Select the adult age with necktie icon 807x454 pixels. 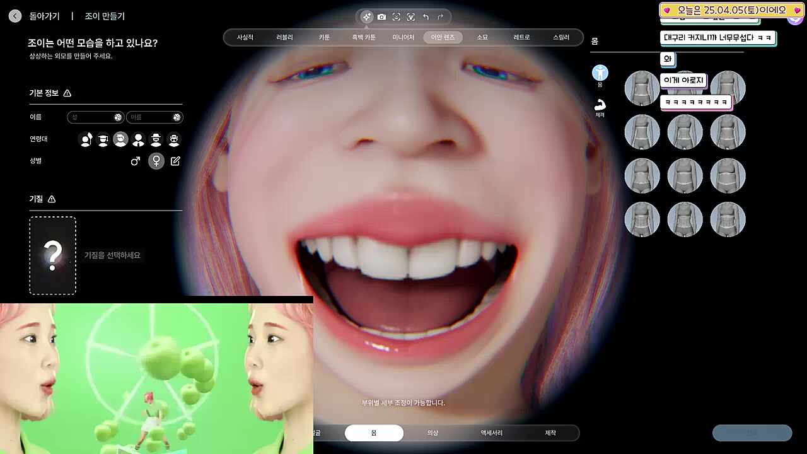coord(138,139)
